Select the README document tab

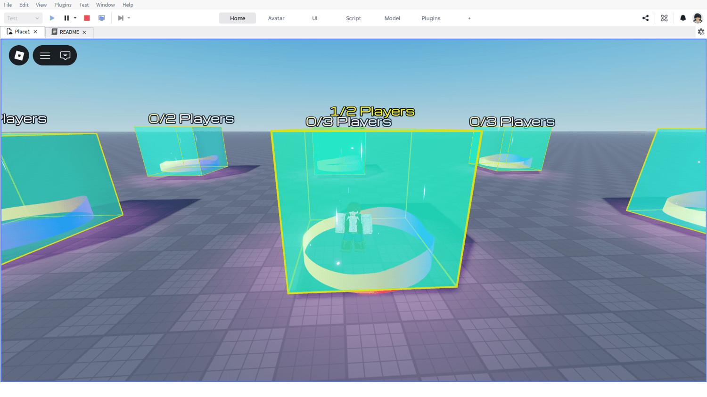click(x=69, y=32)
